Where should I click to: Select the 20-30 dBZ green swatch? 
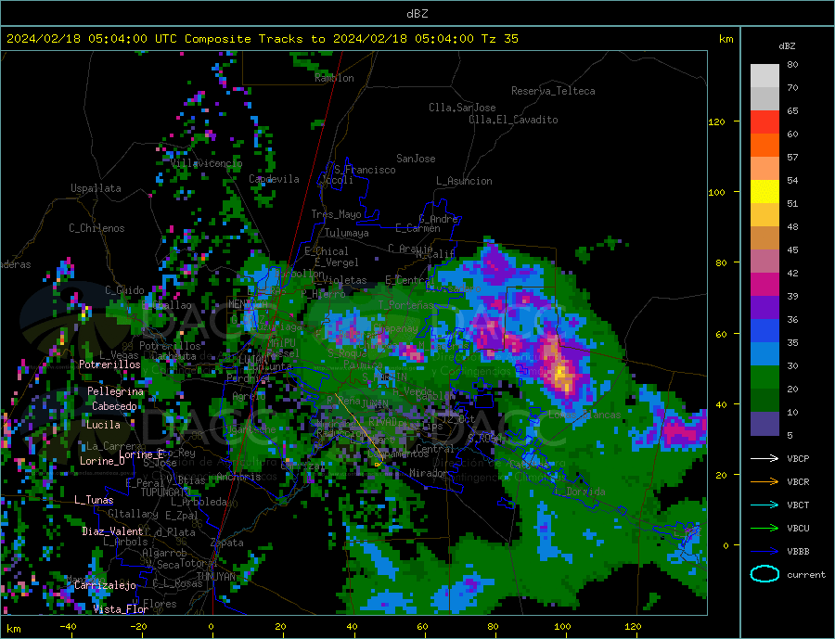pyautogui.click(x=764, y=377)
